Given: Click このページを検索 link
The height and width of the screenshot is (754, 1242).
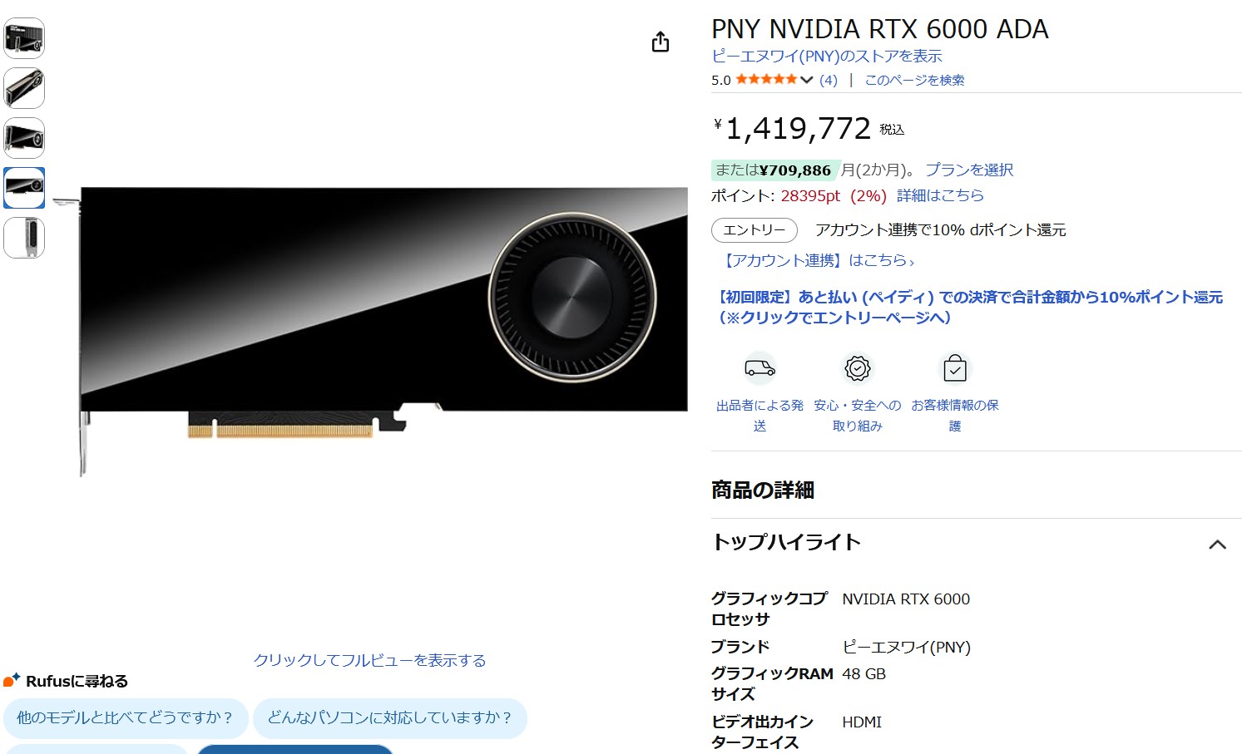Looking at the screenshot, I should [914, 80].
